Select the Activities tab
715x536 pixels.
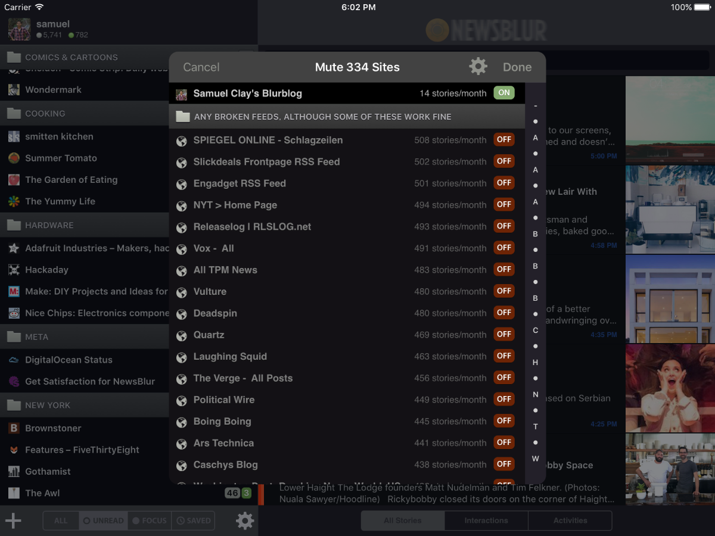pyautogui.click(x=570, y=521)
